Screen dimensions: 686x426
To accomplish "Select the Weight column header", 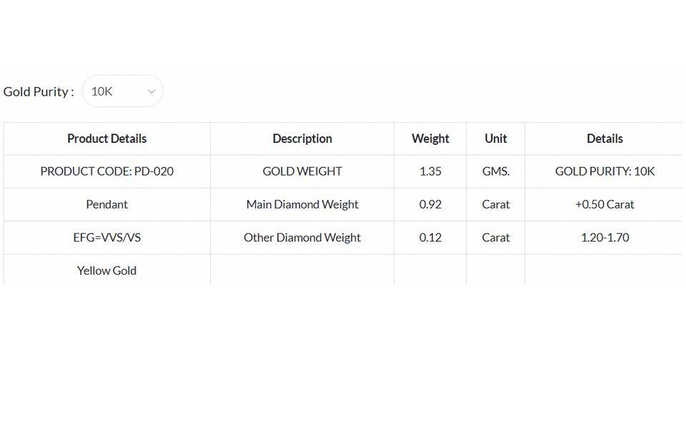I will 430,138.
